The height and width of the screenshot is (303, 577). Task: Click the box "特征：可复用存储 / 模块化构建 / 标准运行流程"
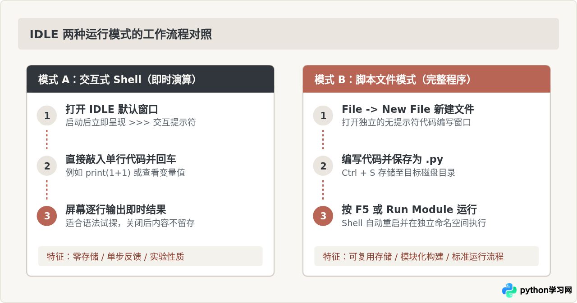(426, 256)
